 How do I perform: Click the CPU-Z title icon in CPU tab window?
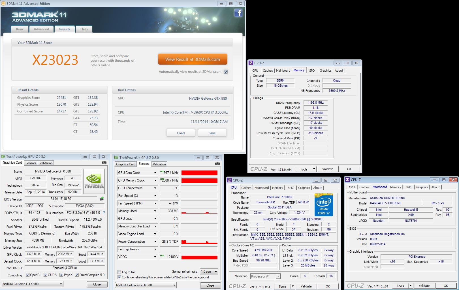coord(229,180)
